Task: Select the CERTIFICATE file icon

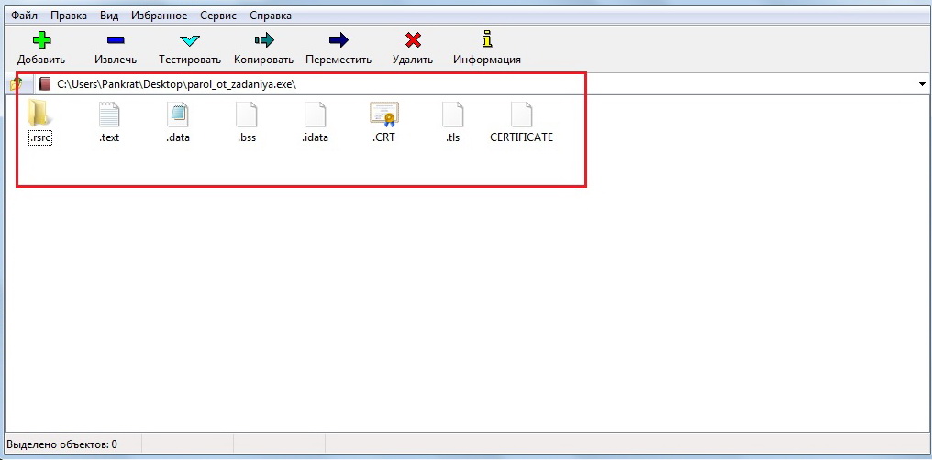Action: (521, 114)
